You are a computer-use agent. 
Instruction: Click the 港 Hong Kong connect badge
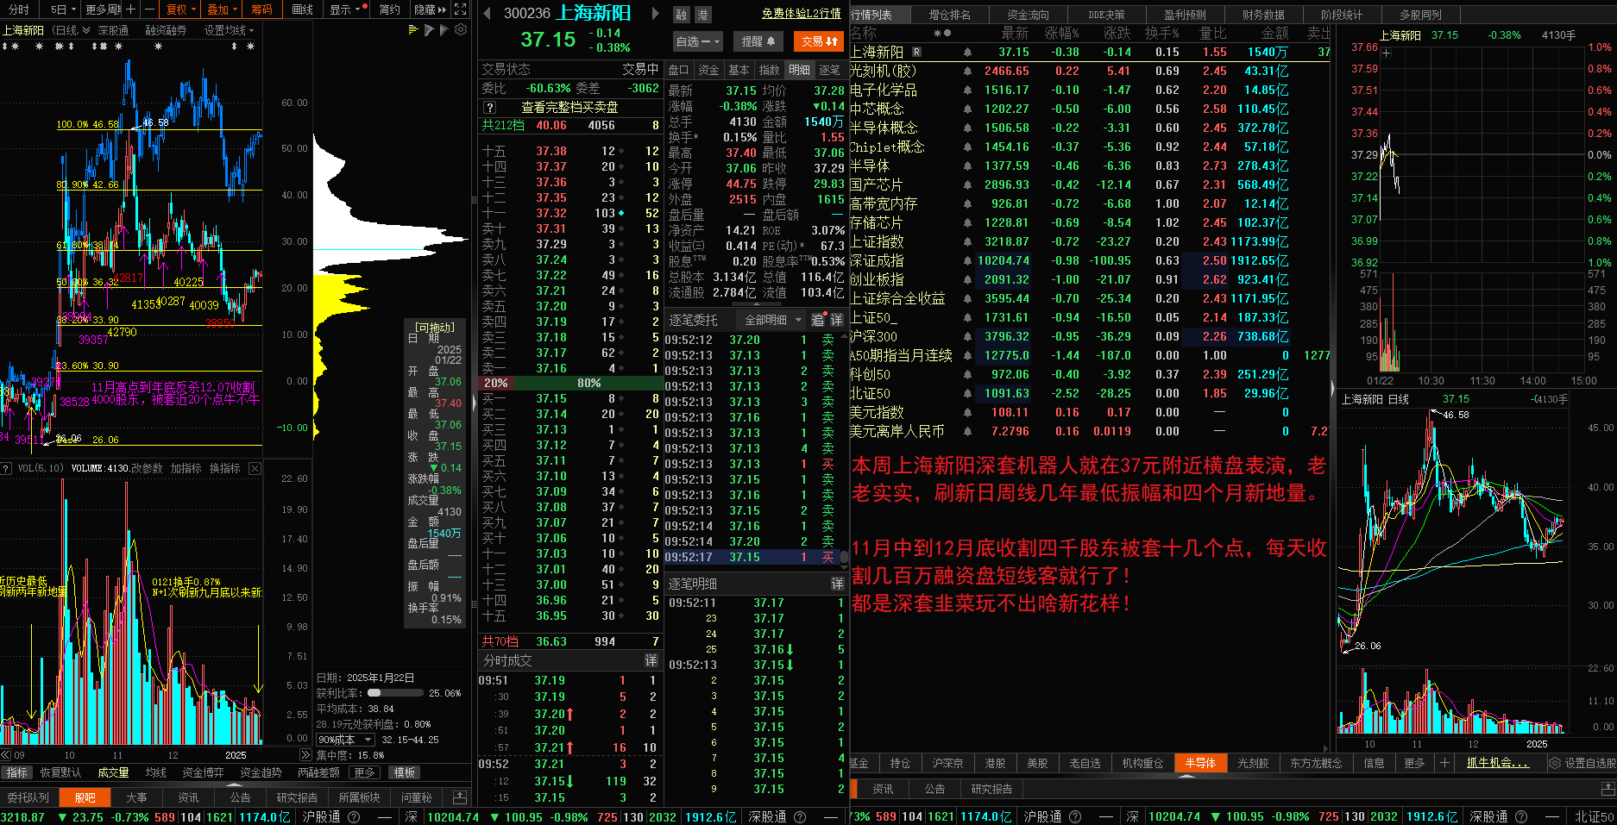[702, 15]
